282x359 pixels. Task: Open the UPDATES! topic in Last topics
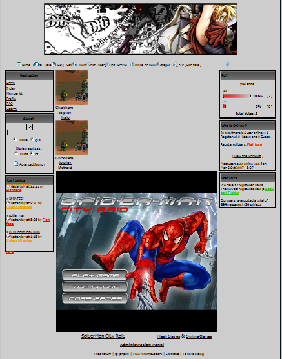tap(16, 199)
